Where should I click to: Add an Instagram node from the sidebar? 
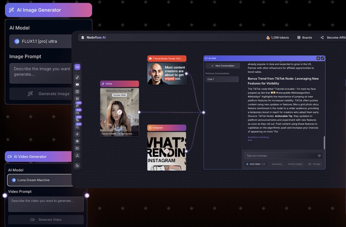[x=77, y=91]
